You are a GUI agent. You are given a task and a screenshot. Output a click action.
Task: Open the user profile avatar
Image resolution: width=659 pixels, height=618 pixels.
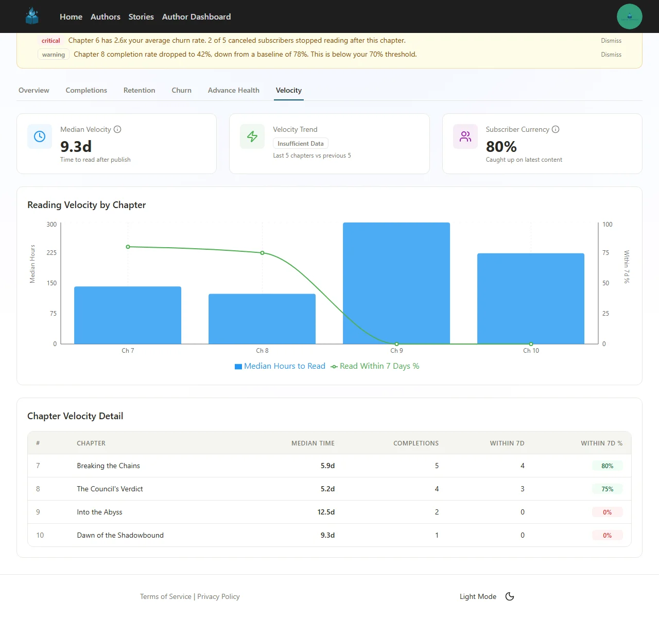pyautogui.click(x=629, y=16)
